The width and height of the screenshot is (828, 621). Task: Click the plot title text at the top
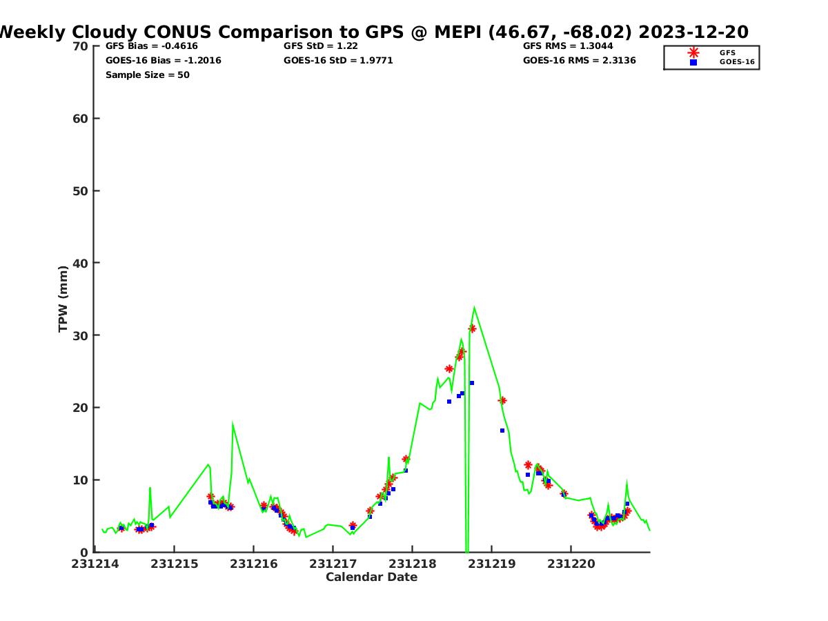373,32
